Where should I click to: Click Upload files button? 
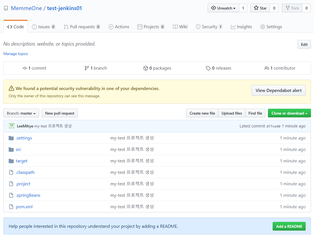[232, 113]
